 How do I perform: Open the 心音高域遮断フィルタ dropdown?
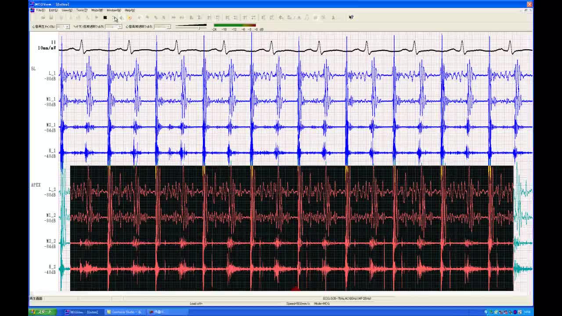[x=168, y=27]
